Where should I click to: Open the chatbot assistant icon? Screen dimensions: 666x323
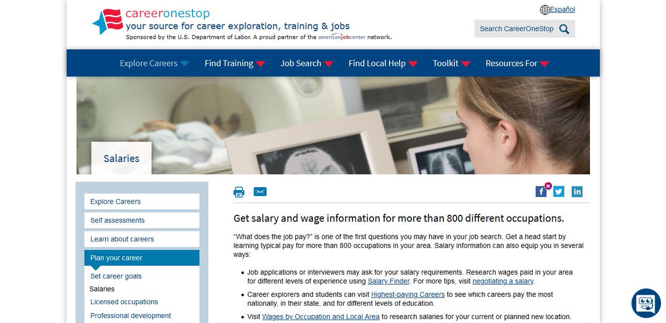click(x=646, y=303)
